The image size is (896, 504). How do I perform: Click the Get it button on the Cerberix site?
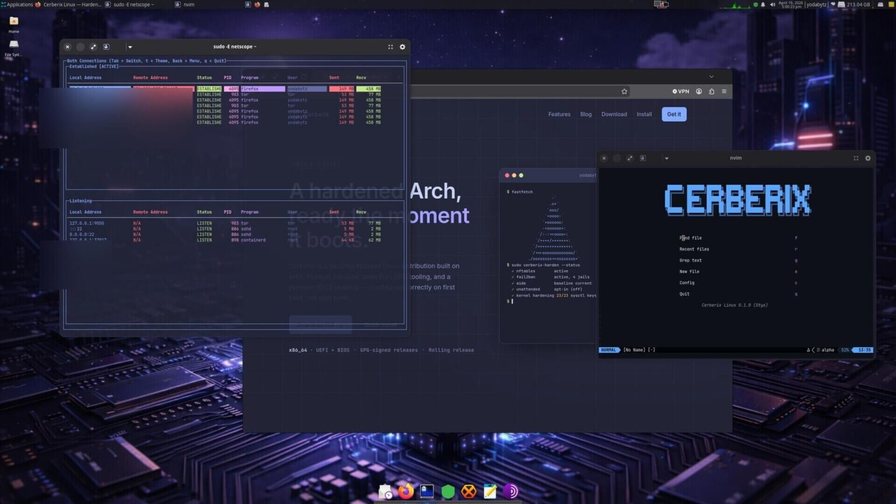coord(673,114)
